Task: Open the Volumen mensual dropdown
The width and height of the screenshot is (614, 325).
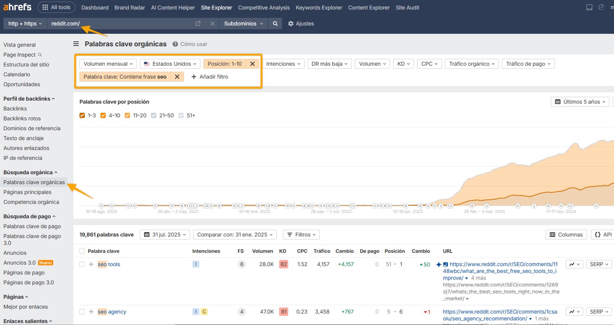Action: (x=108, y=64)
